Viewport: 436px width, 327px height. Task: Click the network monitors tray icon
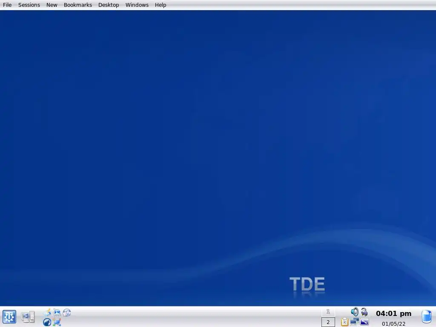(x=355, y=322)
